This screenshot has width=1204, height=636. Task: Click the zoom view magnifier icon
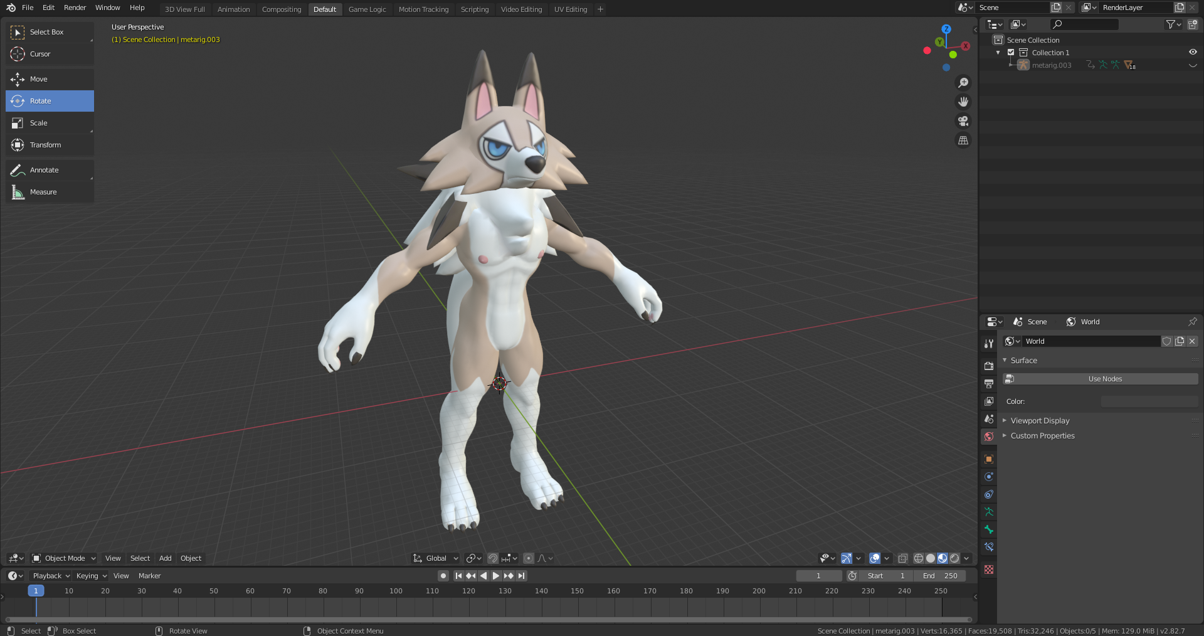963,83
